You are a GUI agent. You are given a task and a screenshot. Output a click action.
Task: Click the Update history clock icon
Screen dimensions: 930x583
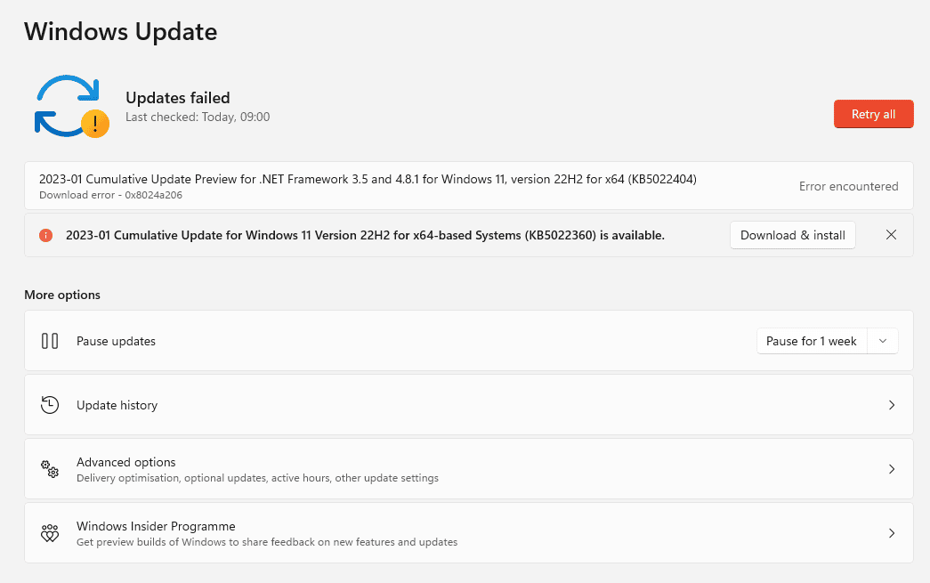click(49, 405)
